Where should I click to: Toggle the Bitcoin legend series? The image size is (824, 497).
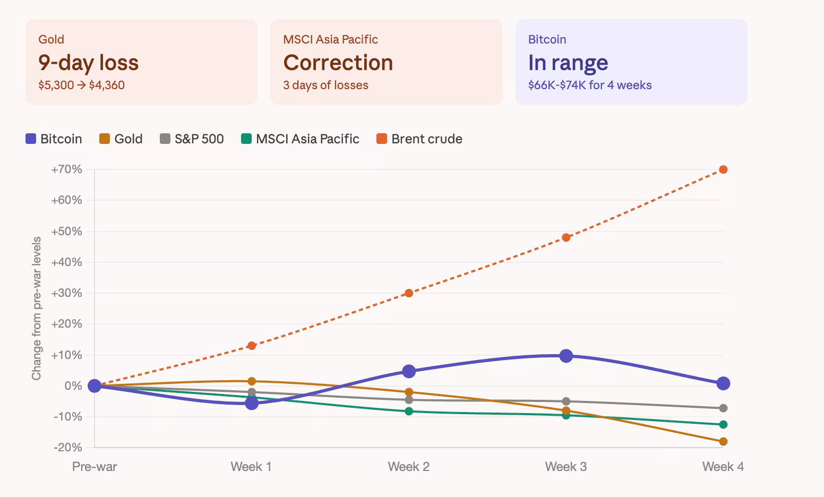pyautogui.click(x=54, y=139)
